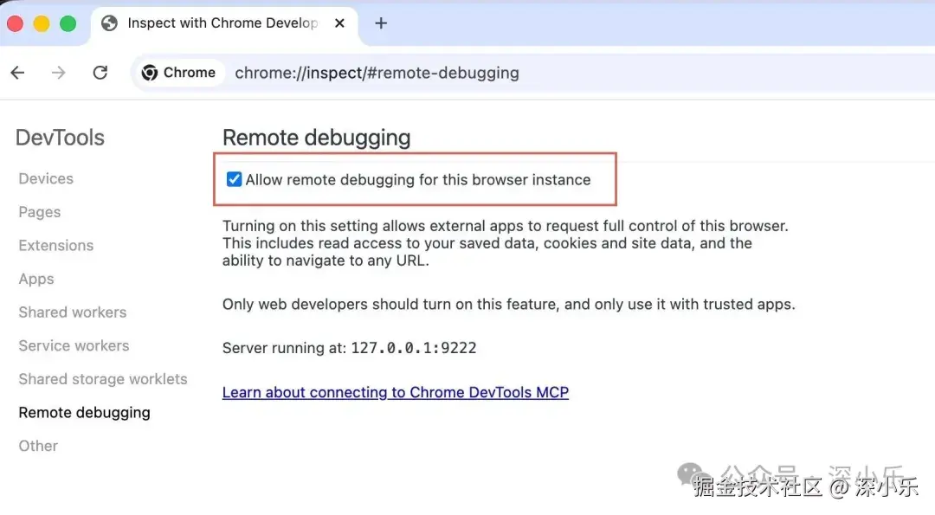Open Learn about connecting to Chrome DevTools MCP link
The image size is (935, 515).
point(395,392)
